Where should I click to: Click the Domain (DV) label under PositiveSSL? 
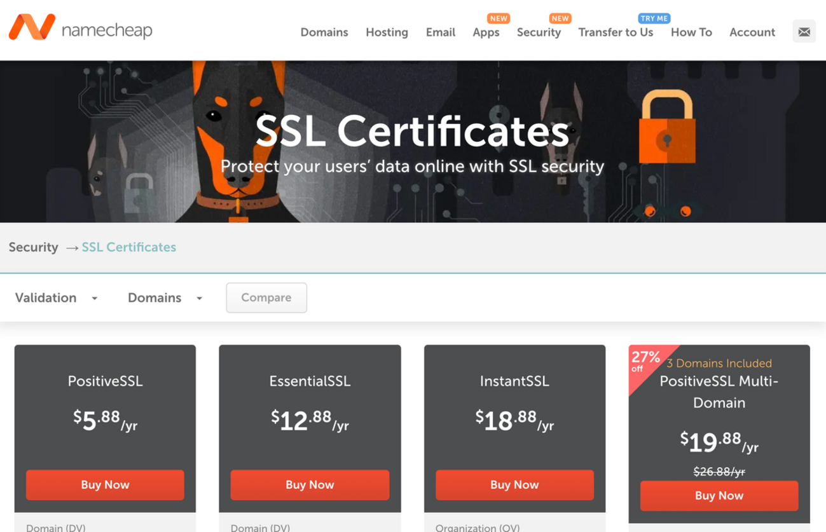pyautogui.click(x=56, y=528)
